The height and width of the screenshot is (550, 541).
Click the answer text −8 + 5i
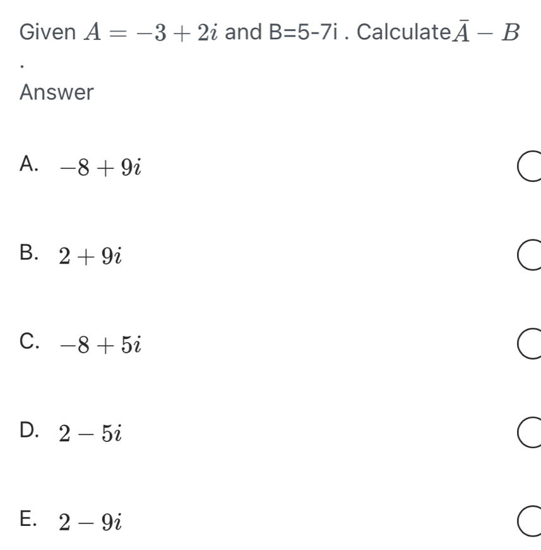click(98, 343)
